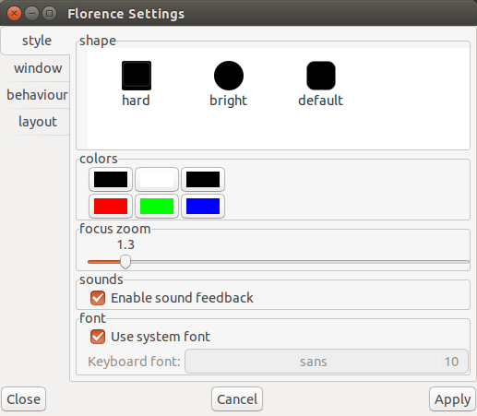Image resolution: width=477 pixels, height=416 pixels.
Task: Click the Cancel button
Action: 237,399
